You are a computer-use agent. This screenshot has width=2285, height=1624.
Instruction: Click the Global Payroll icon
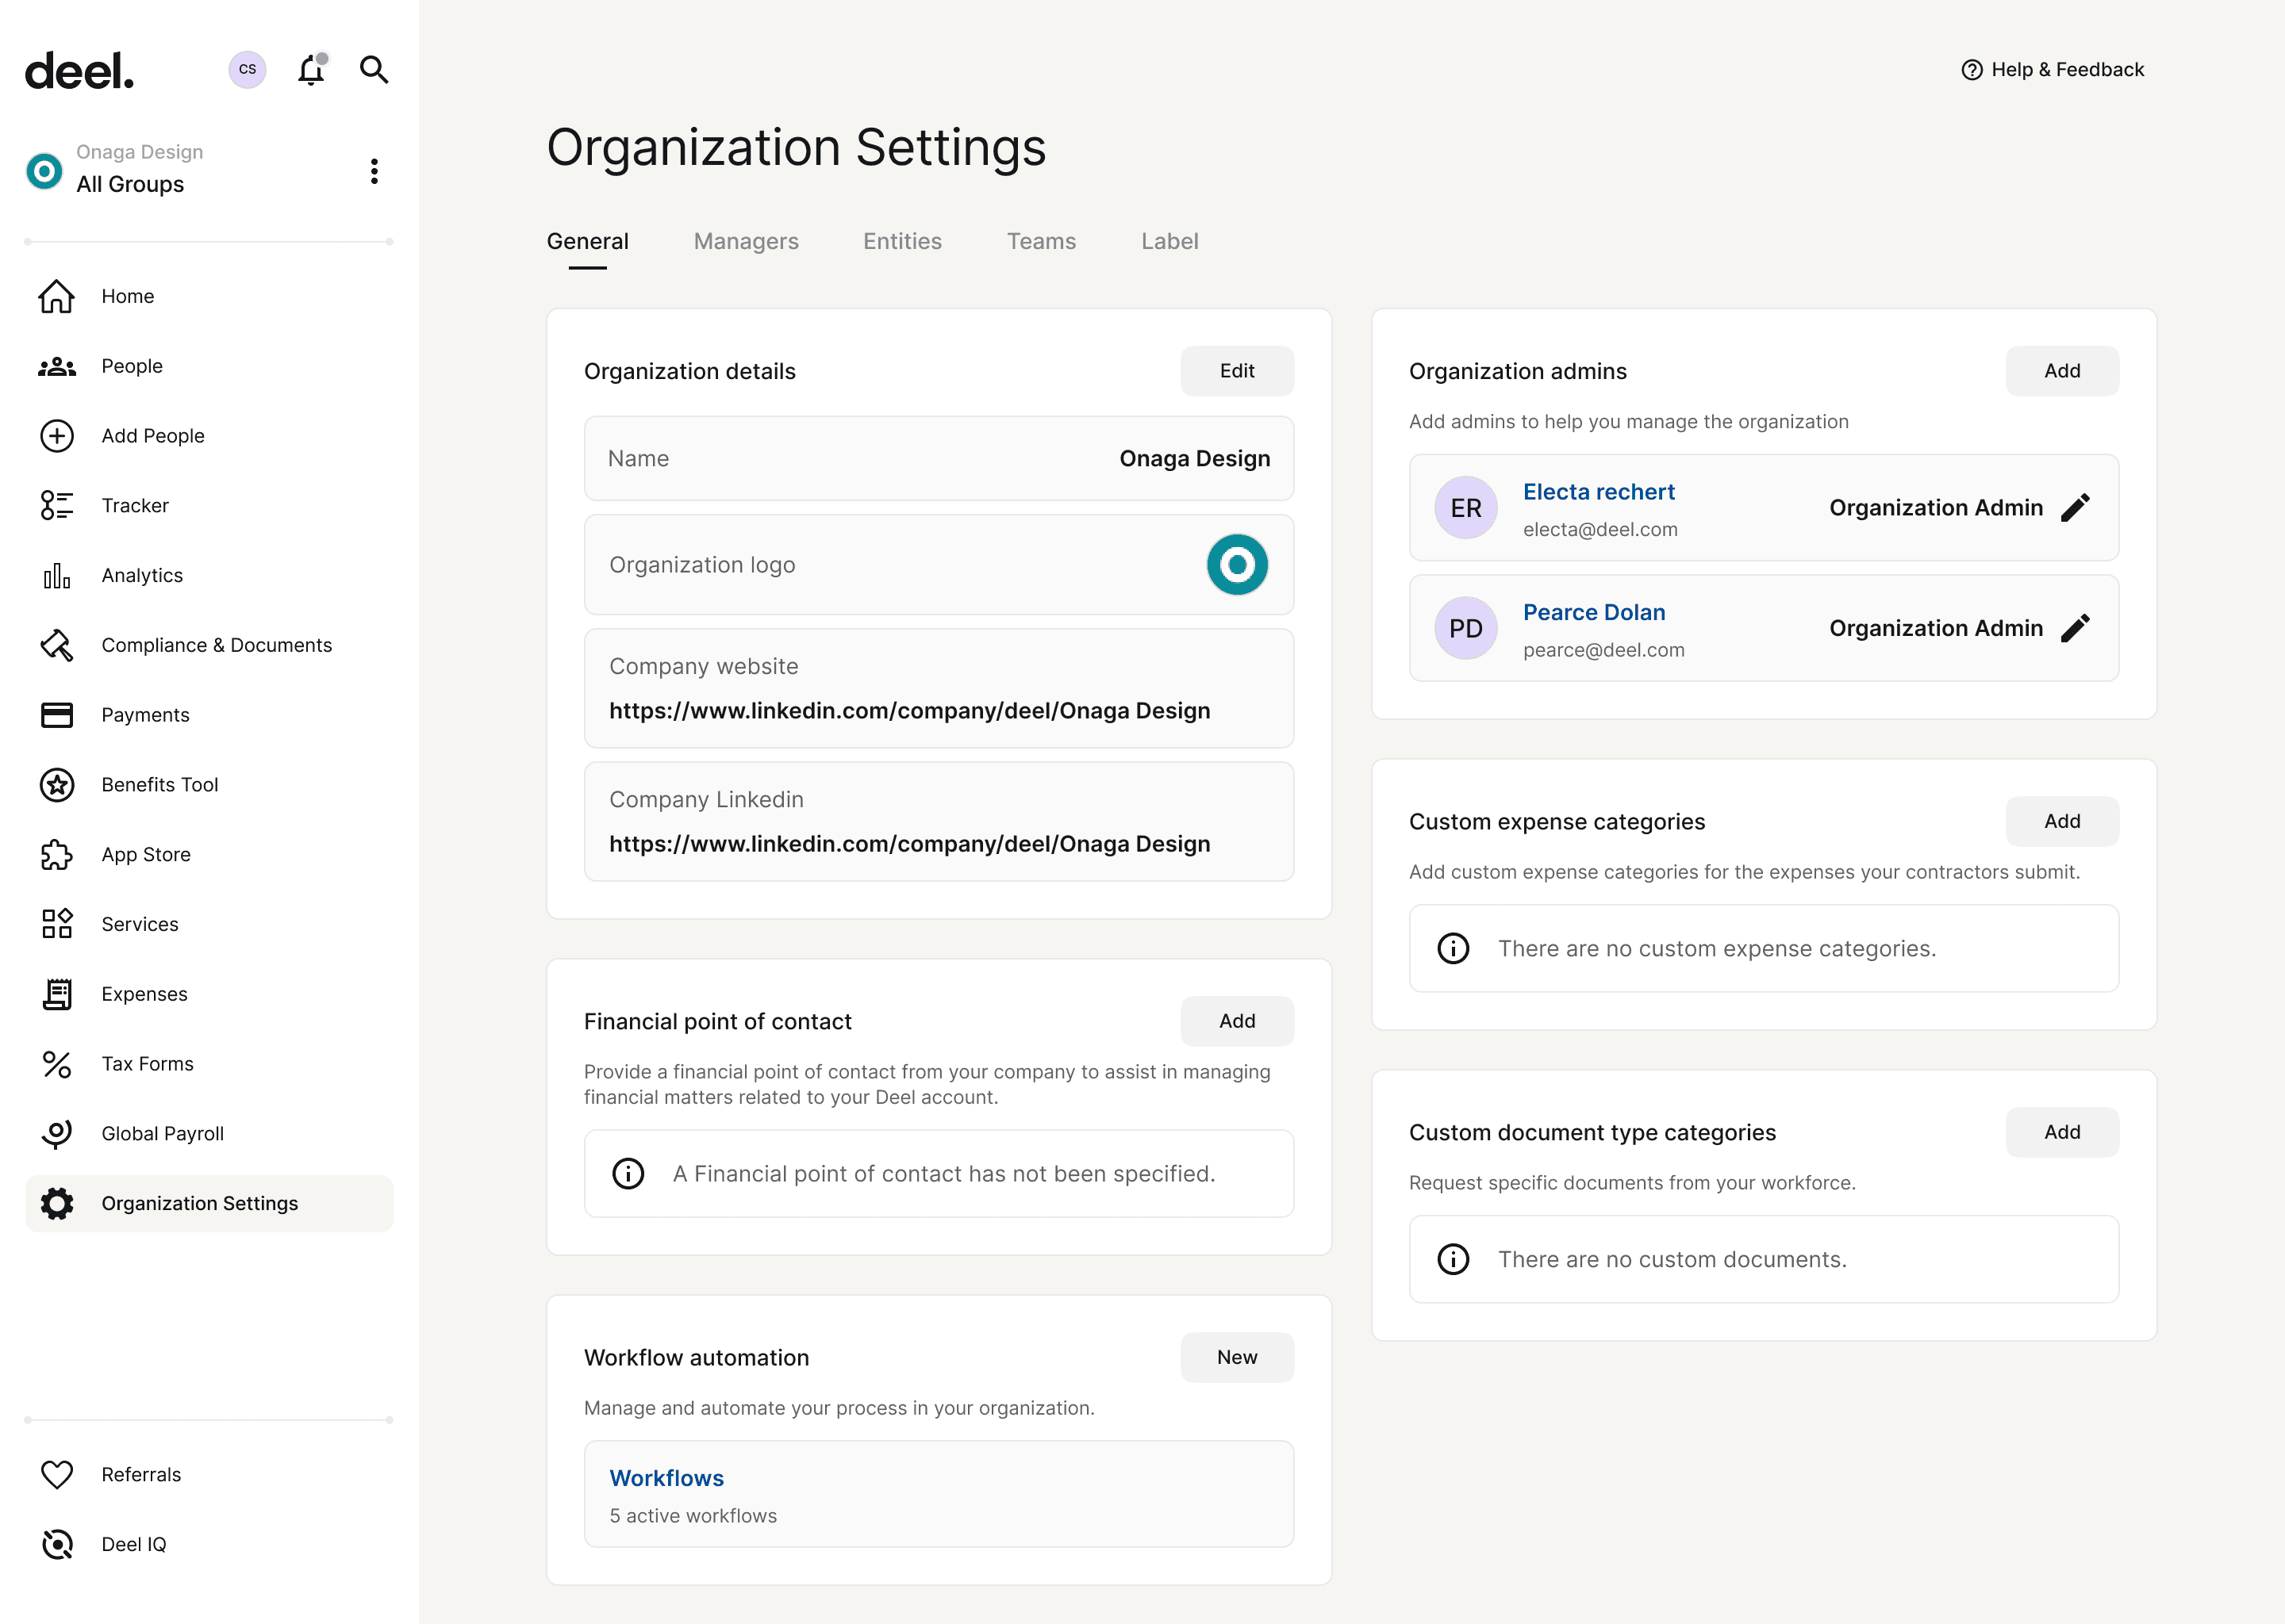[57, 1134]
